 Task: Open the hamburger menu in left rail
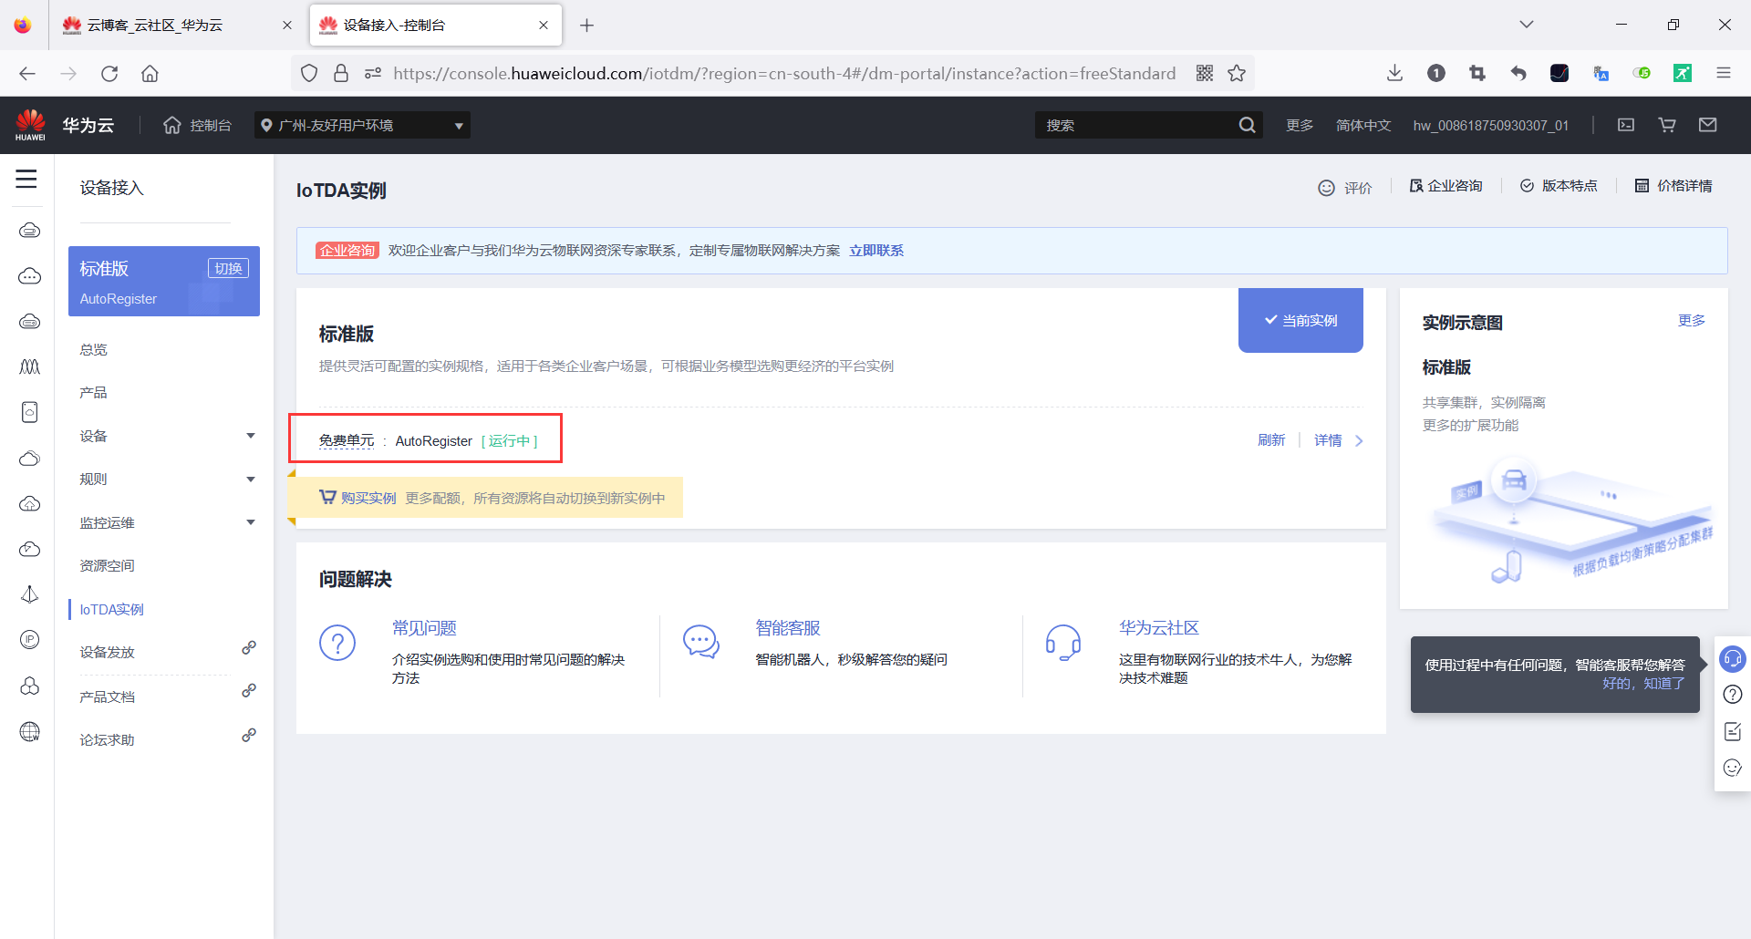tap(26, 179)
